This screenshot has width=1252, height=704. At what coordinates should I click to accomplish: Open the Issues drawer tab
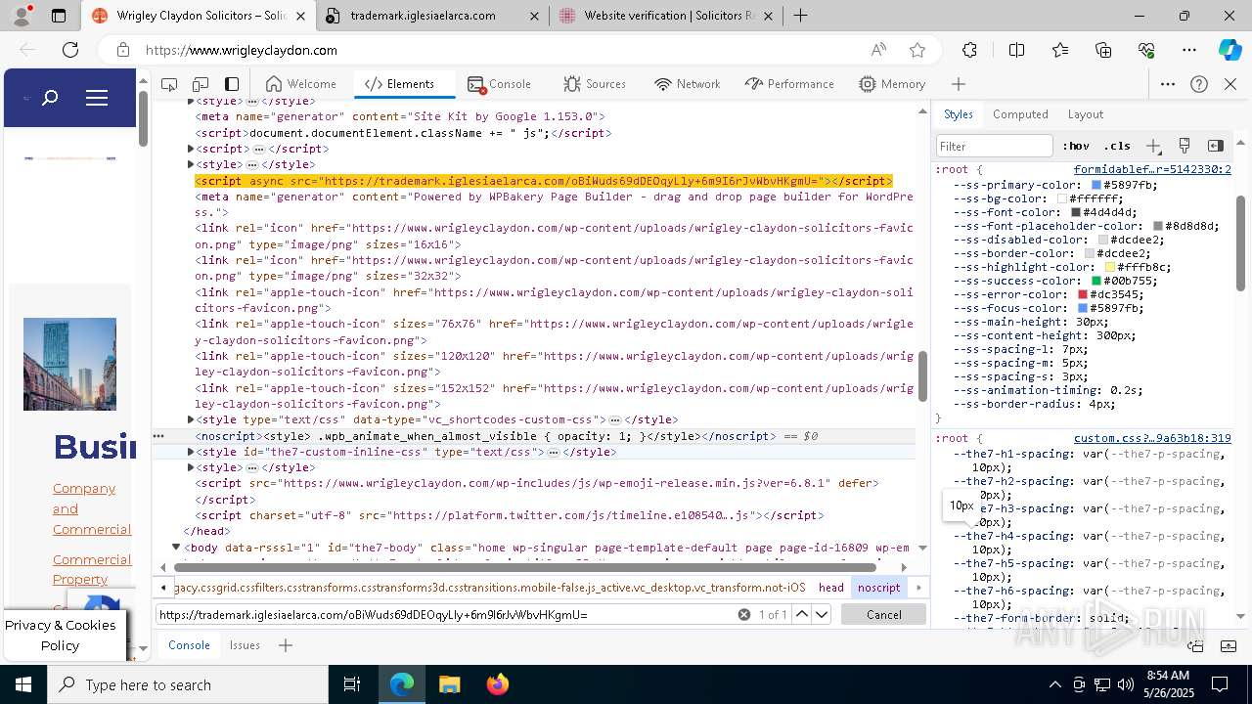point(245,645)
